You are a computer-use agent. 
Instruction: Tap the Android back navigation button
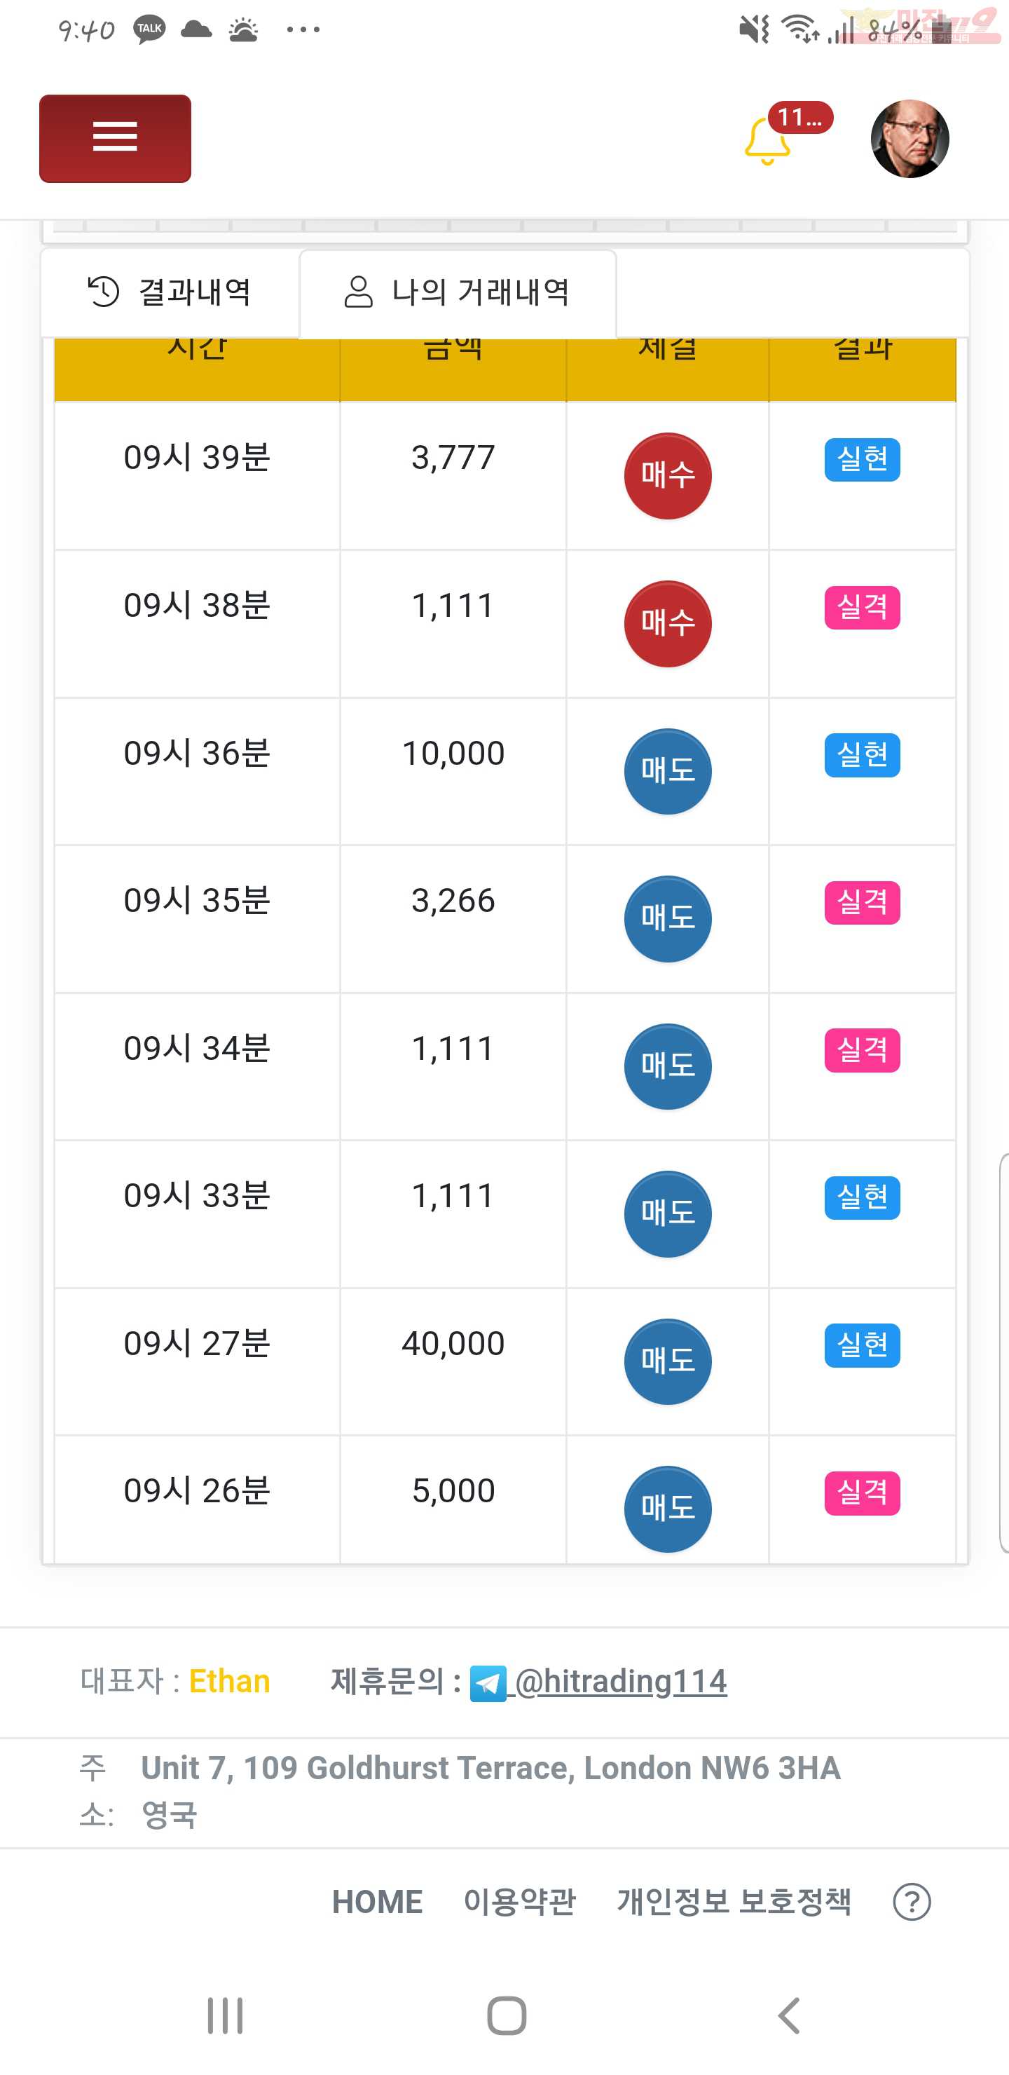click(789, 2016)
